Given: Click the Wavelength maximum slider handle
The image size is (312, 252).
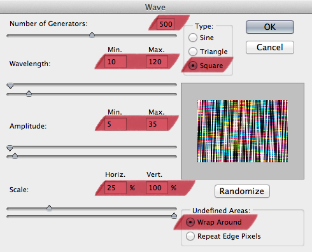Looking at the screenshot, I should pos(29,94).
